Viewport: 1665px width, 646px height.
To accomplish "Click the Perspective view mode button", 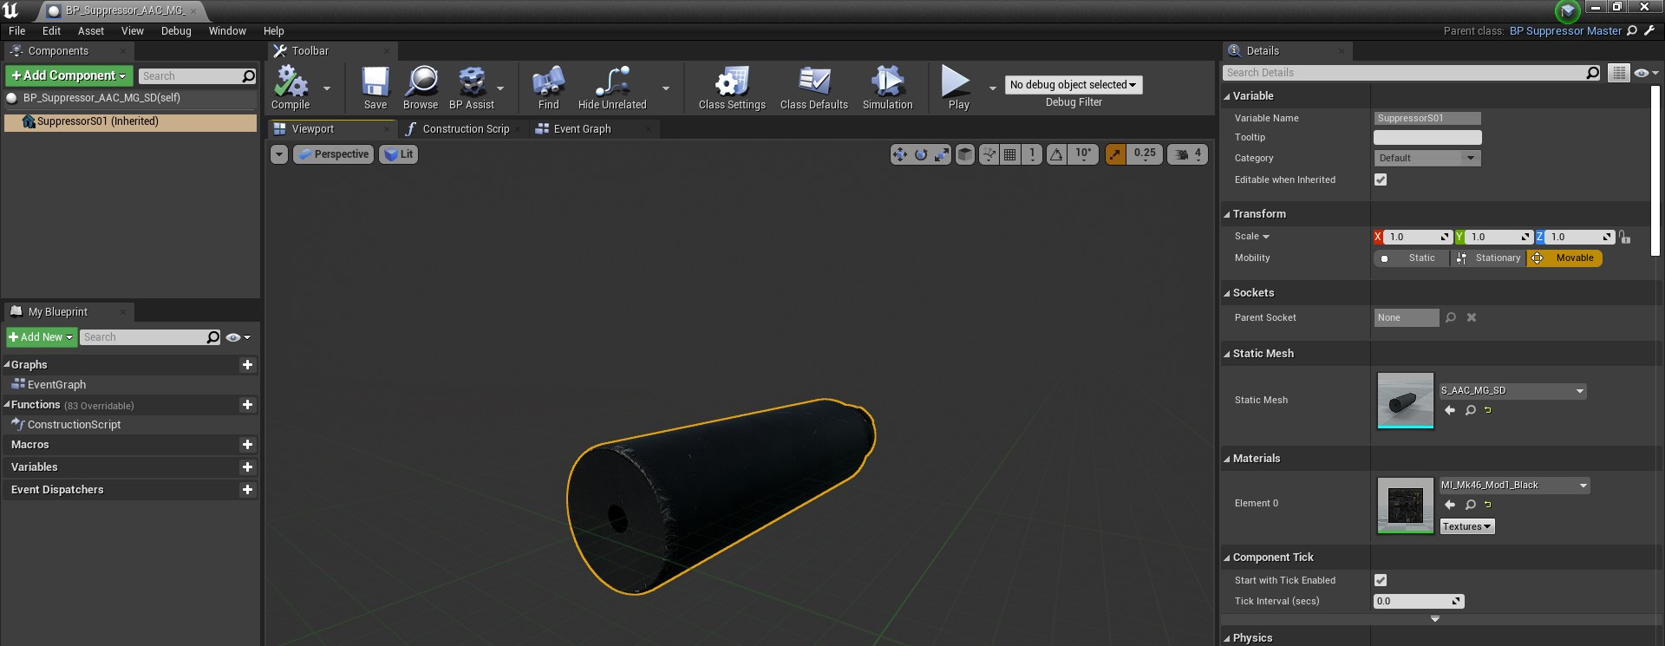I will 333,154.
